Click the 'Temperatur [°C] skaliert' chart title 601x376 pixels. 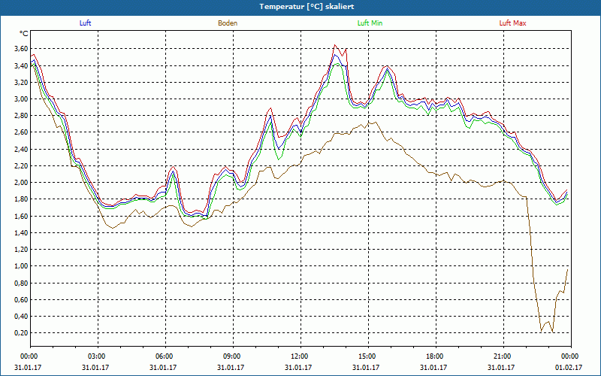(307, 7)
